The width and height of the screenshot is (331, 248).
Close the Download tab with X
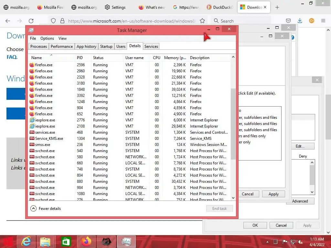pos(265,7)
